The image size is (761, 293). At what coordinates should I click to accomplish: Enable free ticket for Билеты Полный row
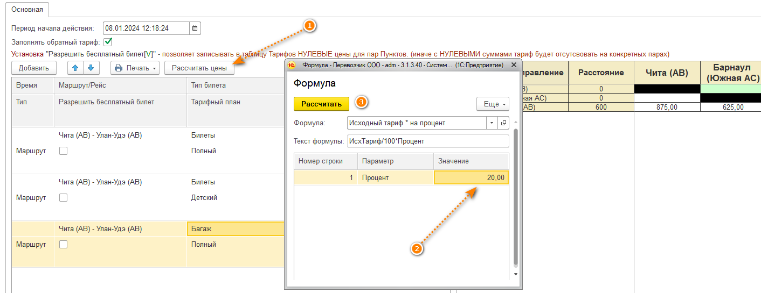tap(63, 151)
